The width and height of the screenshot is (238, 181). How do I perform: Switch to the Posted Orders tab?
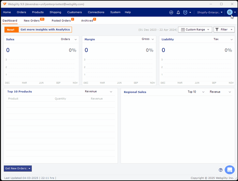pos(61,21)
